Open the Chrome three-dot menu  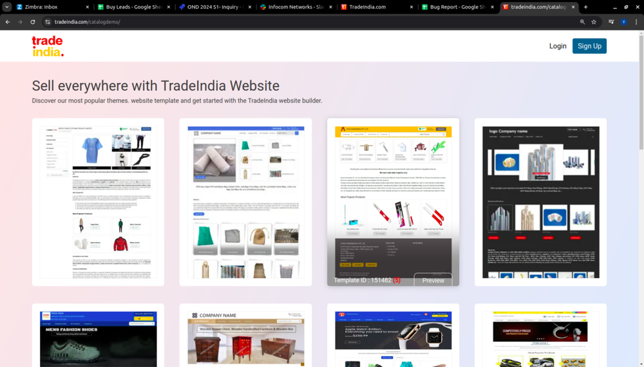point(636,22)
